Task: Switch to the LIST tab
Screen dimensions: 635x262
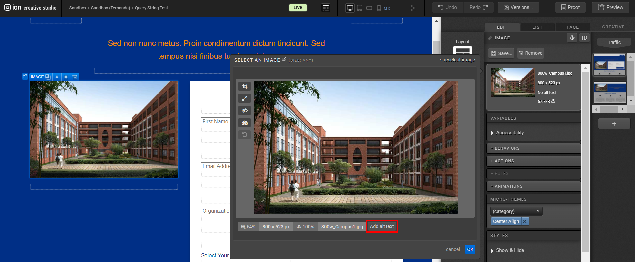Action: (x=537, y=27)
